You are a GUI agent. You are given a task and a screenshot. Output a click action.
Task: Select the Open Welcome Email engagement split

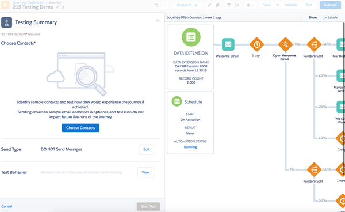click(x=285, y=44)
